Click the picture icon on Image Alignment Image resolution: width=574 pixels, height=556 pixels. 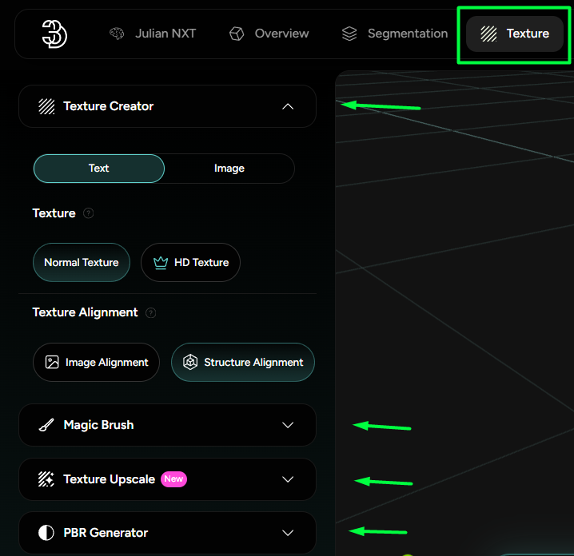(52, 362)
